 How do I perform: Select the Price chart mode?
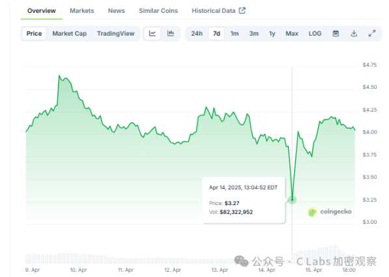(x=34, y=33)
